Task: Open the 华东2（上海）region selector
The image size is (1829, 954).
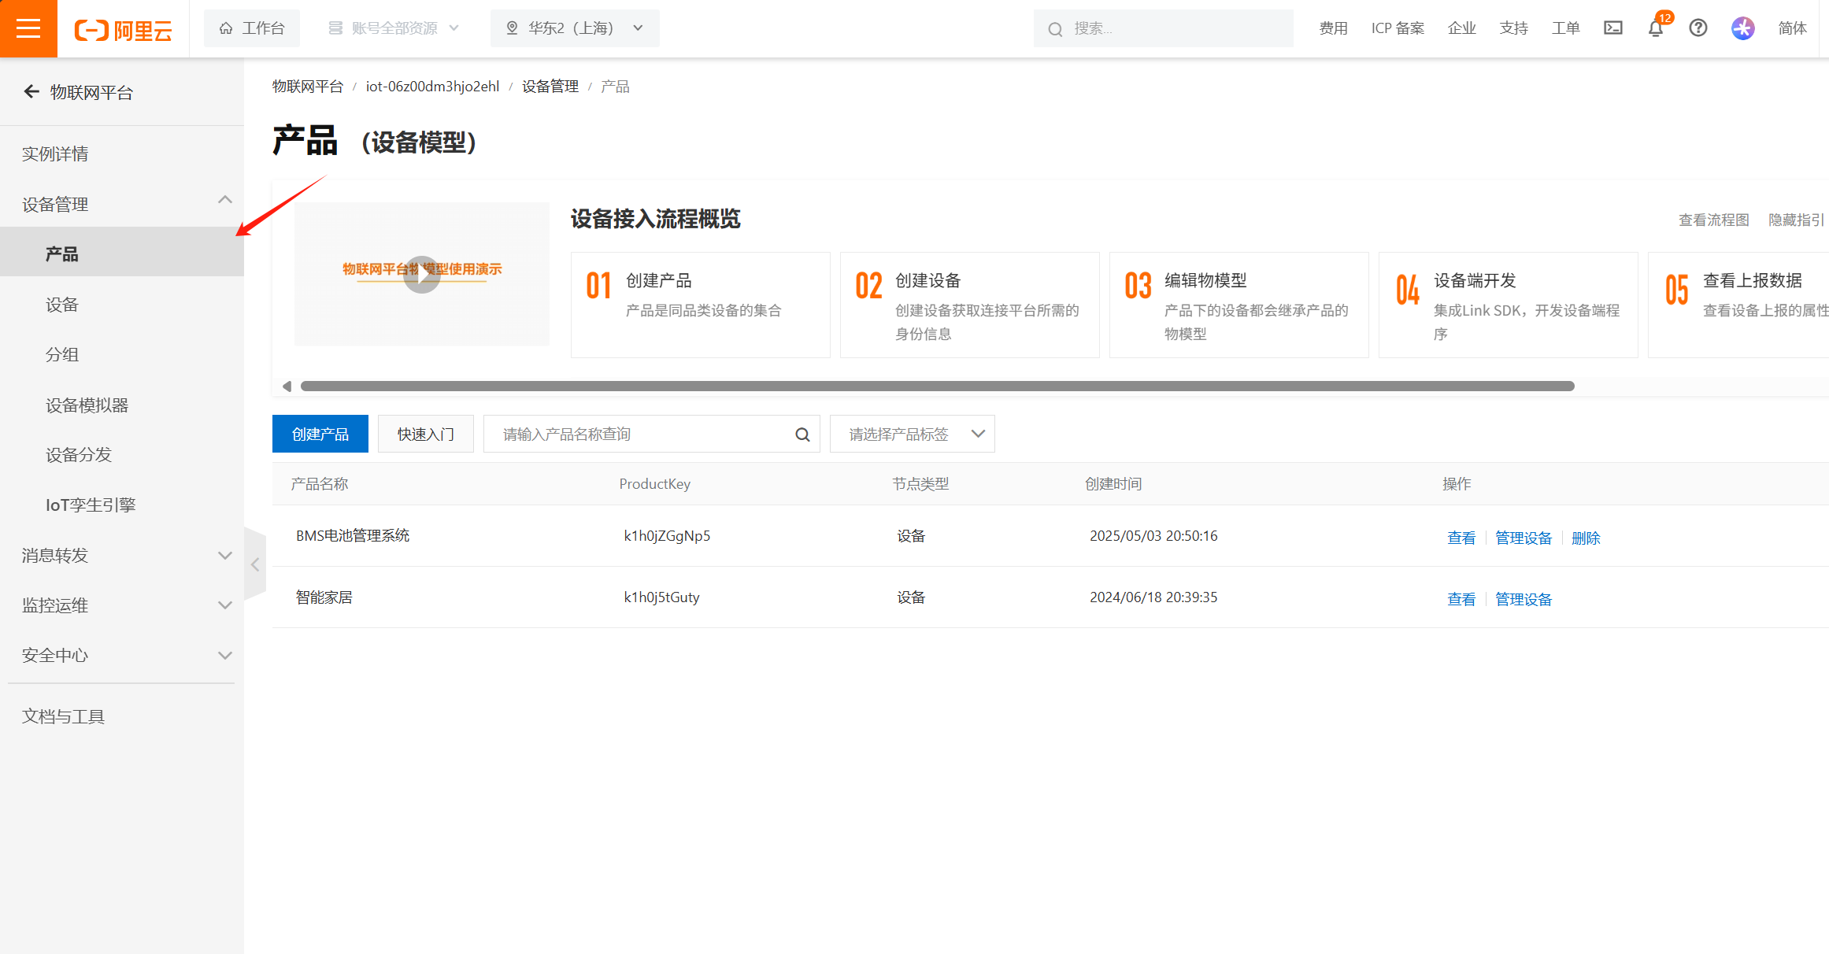Action: [x=575, y=28]
